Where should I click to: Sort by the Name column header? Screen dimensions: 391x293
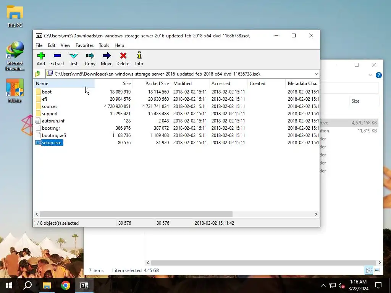click(x=64, y=84)
